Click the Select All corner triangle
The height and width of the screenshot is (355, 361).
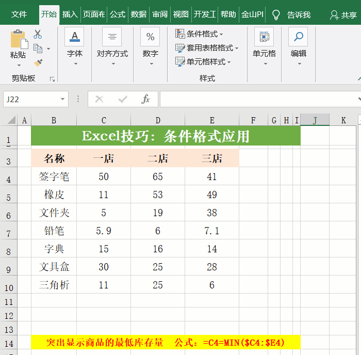pyautogui.click(x=11, y=120)
